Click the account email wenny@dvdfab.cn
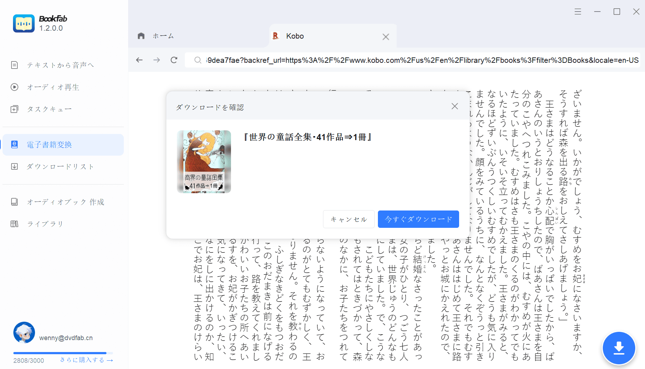 (66, 338)
